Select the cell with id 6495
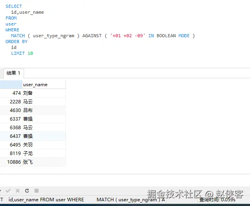250x206 pixels. [x=11, y=145]
